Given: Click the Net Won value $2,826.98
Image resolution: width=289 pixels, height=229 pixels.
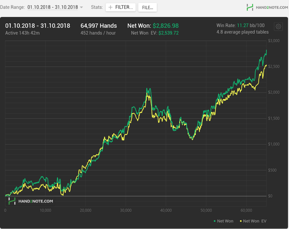Looking at the screenshot, I should [x=166, y=26].
